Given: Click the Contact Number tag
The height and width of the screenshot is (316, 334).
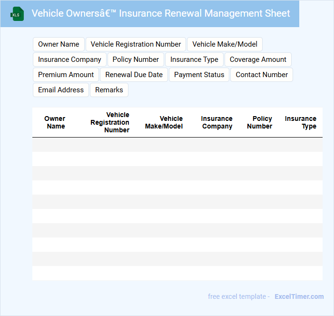Looking at the screenshot, I should pos(262,75).
